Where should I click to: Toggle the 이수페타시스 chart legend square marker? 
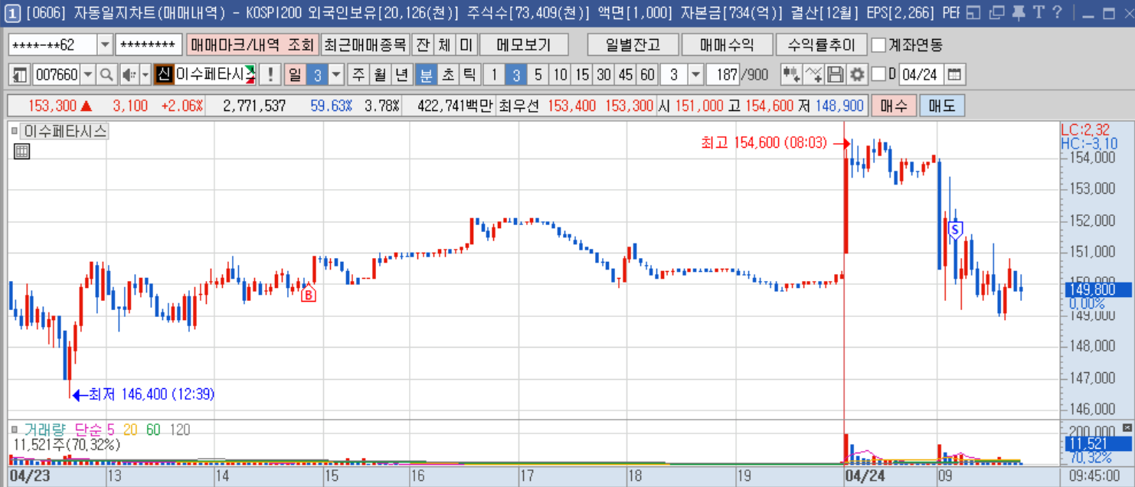click(15, 131)
